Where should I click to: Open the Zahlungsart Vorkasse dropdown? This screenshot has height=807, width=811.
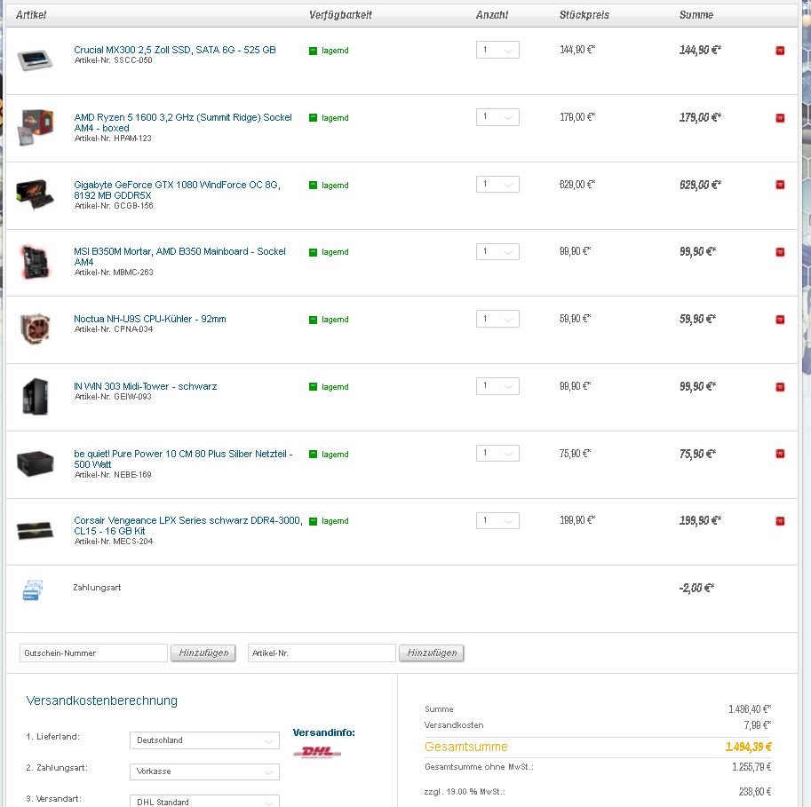[204, 771]
